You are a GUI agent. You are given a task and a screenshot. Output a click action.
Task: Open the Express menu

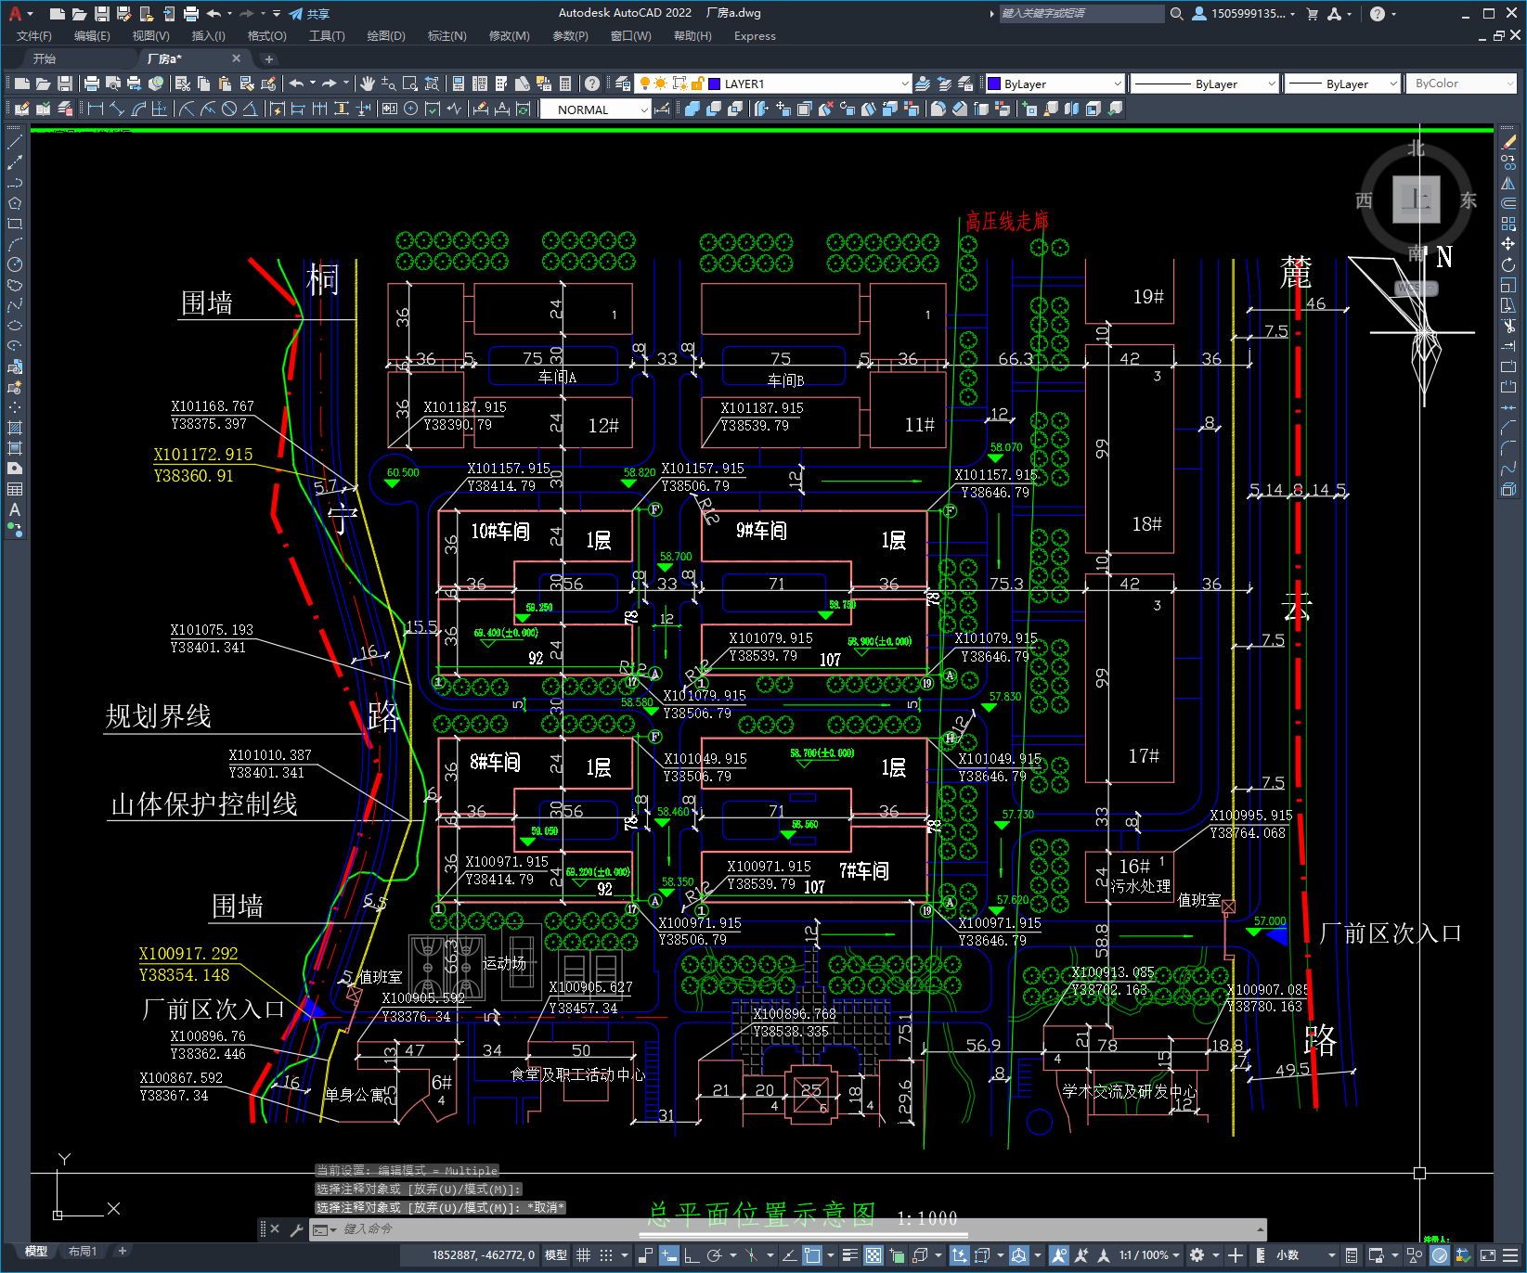point(755,36)
